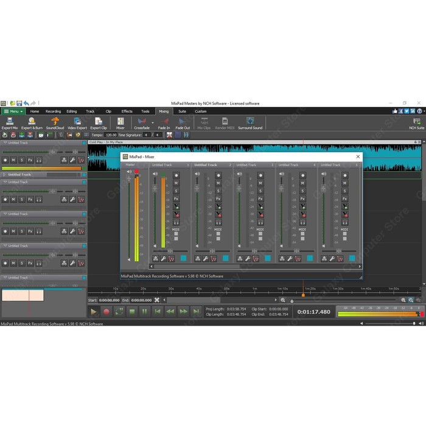This screenshot has width=426, height=426.
Task: Open the NCH Suite icon
Action: (x=417, y=123)
